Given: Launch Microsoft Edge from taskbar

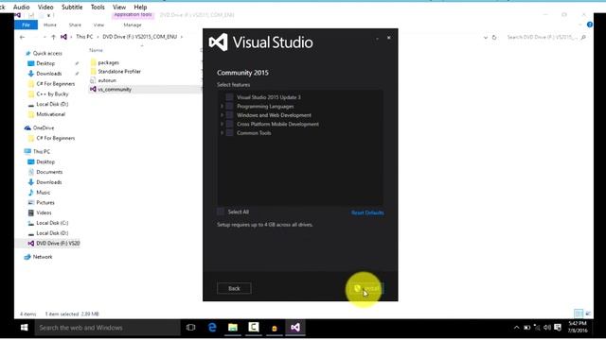Looking at the screenshot, I should (x=212, y=328).
